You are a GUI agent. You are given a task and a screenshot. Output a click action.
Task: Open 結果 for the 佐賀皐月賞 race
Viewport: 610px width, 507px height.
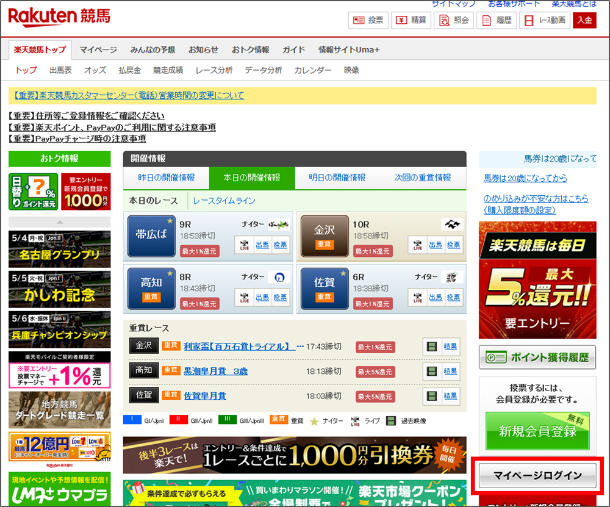[451, 396]
